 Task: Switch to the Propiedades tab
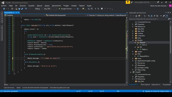click(167, 85)
